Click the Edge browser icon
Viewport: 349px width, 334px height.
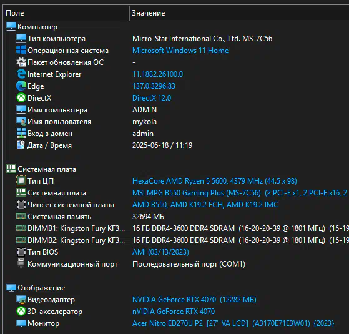click(21, 86)
